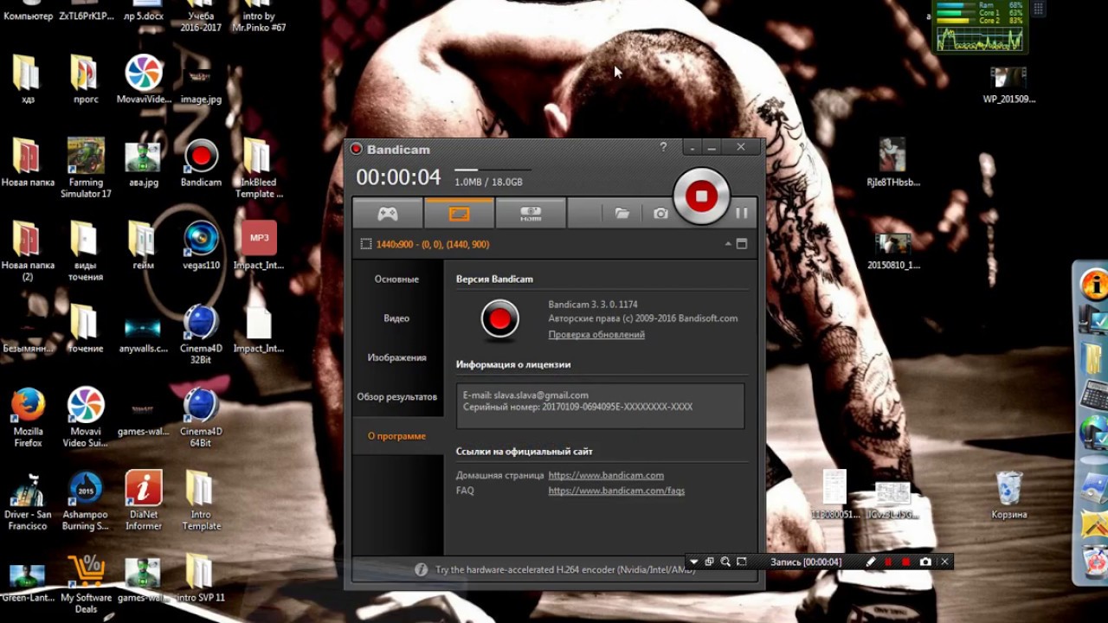
Task: Open the Mozilla Firefox desktop icon
Action: pyautogui.click(x=28, y=418)
